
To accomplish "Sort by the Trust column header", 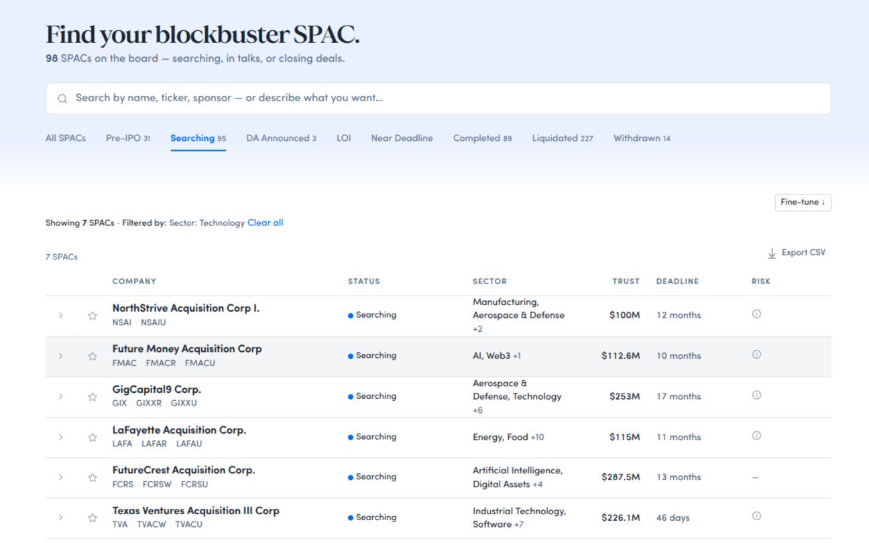I will [626, 282].
